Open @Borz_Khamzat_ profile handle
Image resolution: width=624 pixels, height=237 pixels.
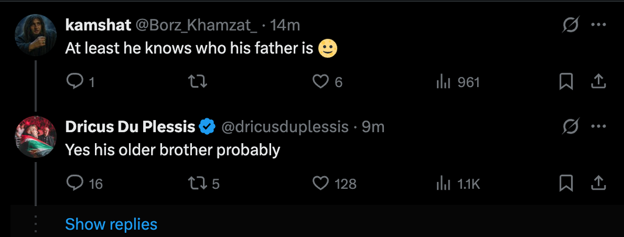click(197, 26)
